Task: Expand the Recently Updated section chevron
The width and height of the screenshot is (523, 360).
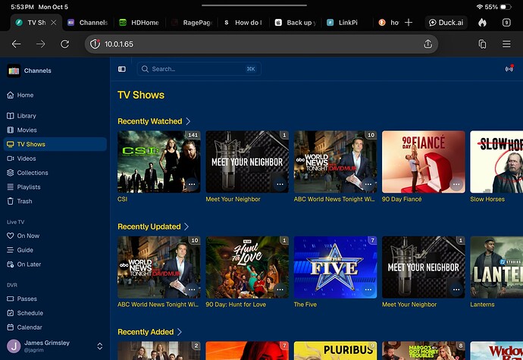Action: click(x=186, y=227)
